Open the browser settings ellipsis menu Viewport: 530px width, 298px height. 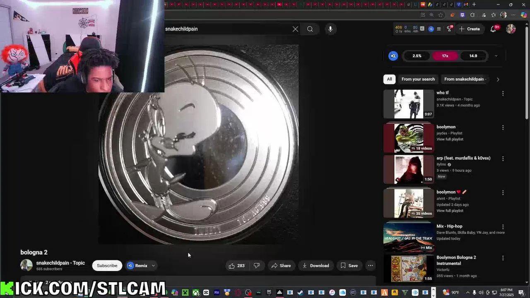[x=513, y=15]
